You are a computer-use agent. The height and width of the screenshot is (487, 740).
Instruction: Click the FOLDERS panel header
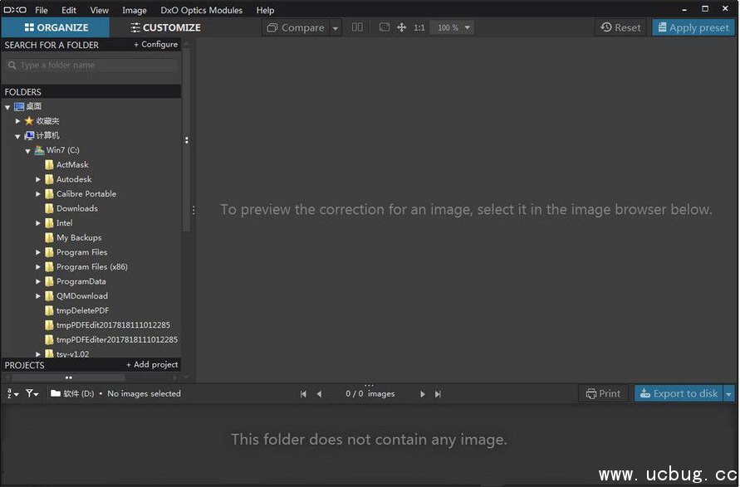tap(91, 91)
